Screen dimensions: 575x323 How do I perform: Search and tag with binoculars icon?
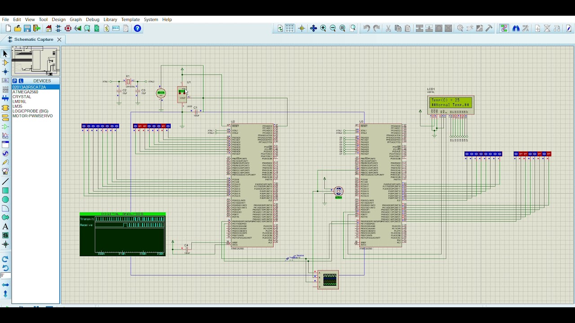click(516, 28)
